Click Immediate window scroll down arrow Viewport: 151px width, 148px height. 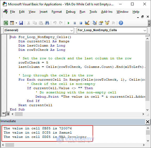click(148, 141)
